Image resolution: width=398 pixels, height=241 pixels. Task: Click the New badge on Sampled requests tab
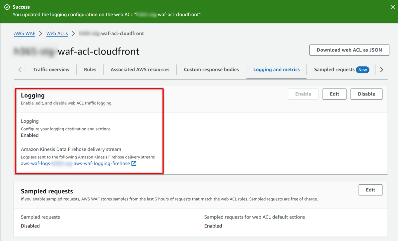click(363, 70)
